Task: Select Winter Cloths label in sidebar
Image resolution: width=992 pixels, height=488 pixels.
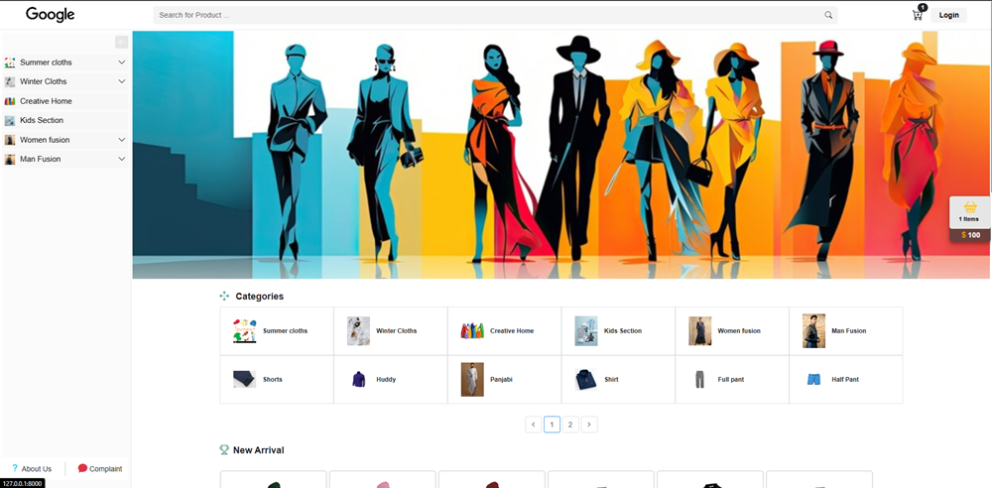Action: pos(43,81)
